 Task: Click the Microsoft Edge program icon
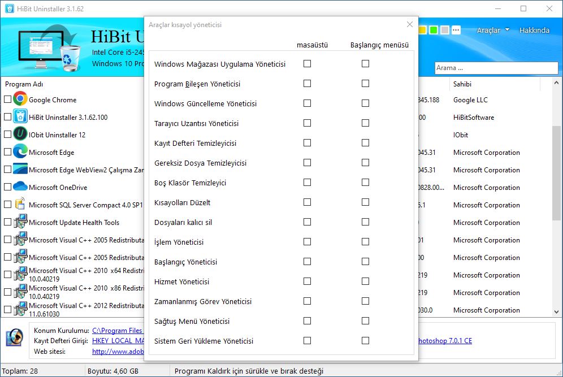pyautogui.click(x=20, y=151)
